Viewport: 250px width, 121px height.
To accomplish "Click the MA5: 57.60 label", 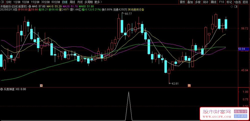I will pyautogui.click(x=39, y=7).
